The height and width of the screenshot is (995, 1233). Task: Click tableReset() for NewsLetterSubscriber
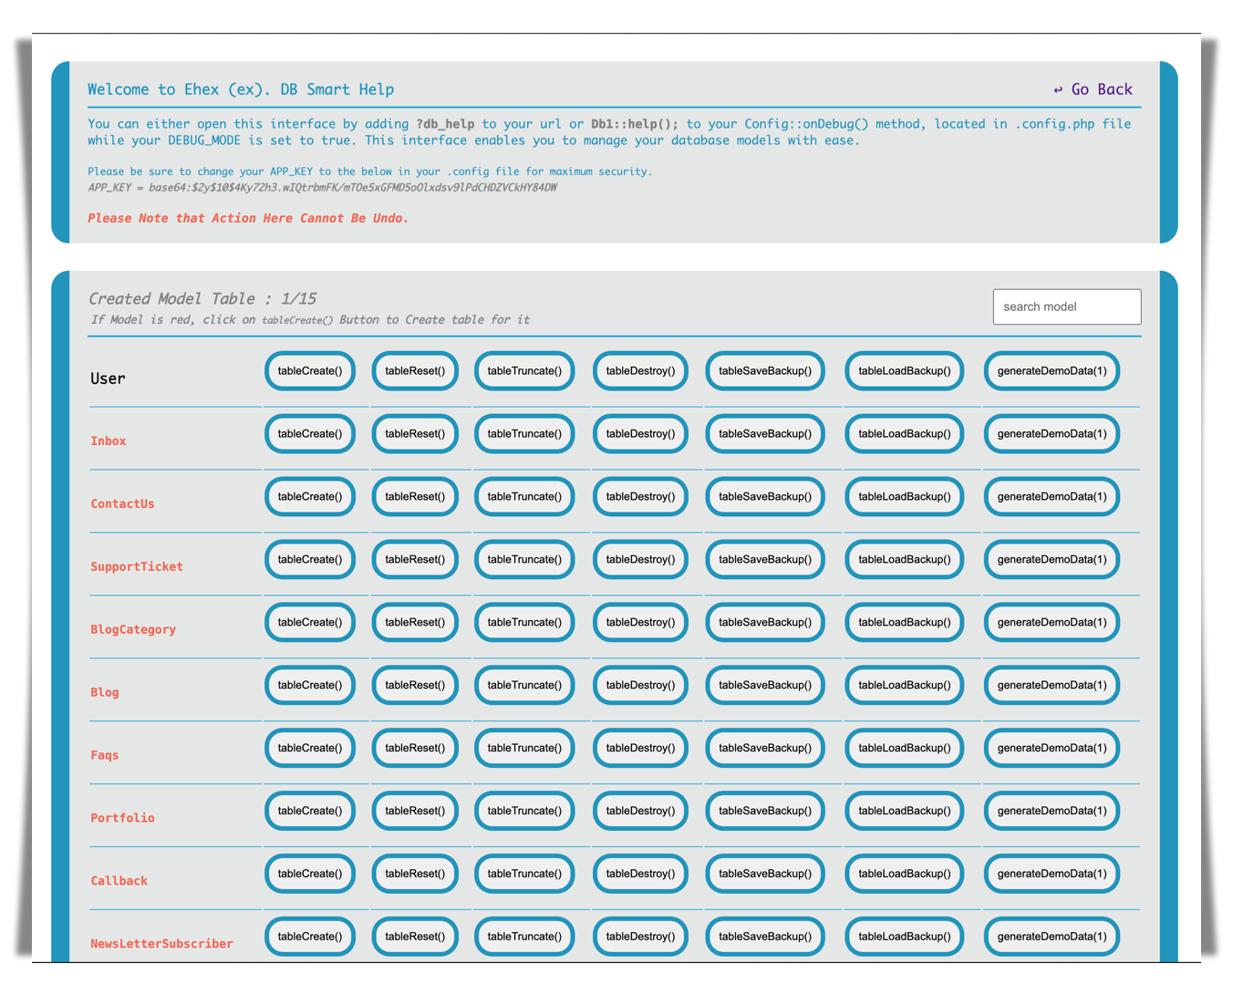415,938
